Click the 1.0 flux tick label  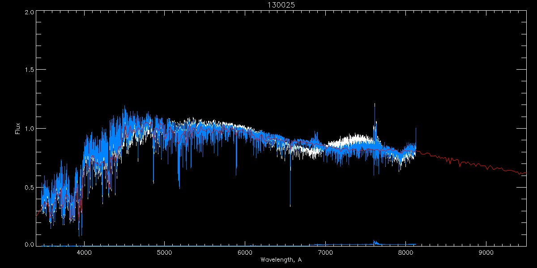pyautogui.click(x=30, y=129)
